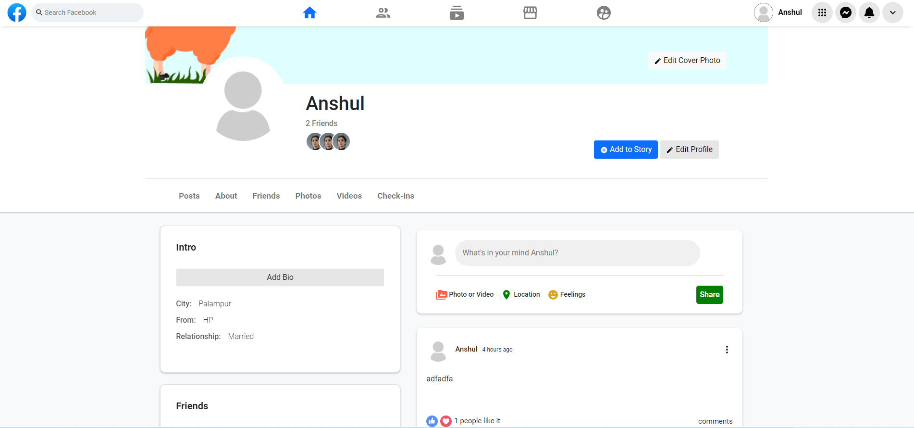Add Location to the post
This screenshot has width=914, height=428.
[x=521, y=295]
